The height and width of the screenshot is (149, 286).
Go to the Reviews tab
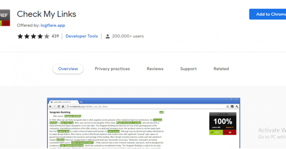coord(155,69)
